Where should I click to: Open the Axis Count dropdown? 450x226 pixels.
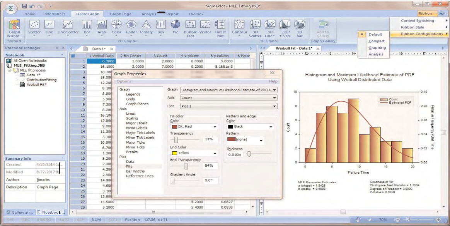229,98
